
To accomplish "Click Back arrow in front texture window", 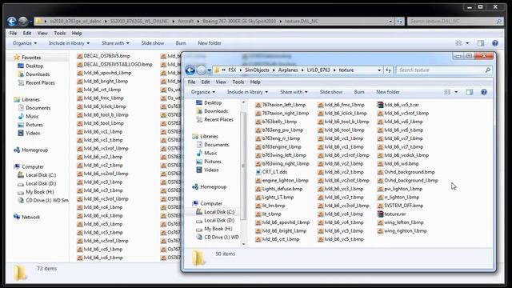I will [x=190, y=70].
